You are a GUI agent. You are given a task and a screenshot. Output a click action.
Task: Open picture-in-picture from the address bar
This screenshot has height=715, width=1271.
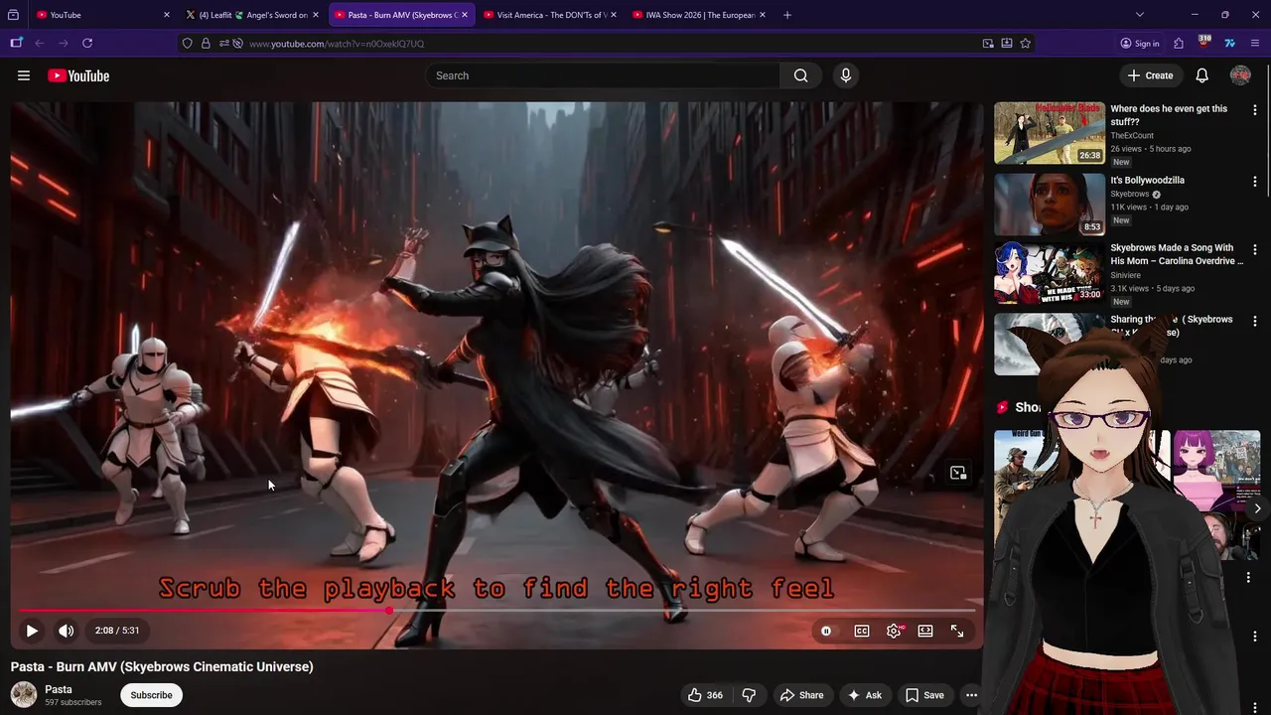click(988, 44)
